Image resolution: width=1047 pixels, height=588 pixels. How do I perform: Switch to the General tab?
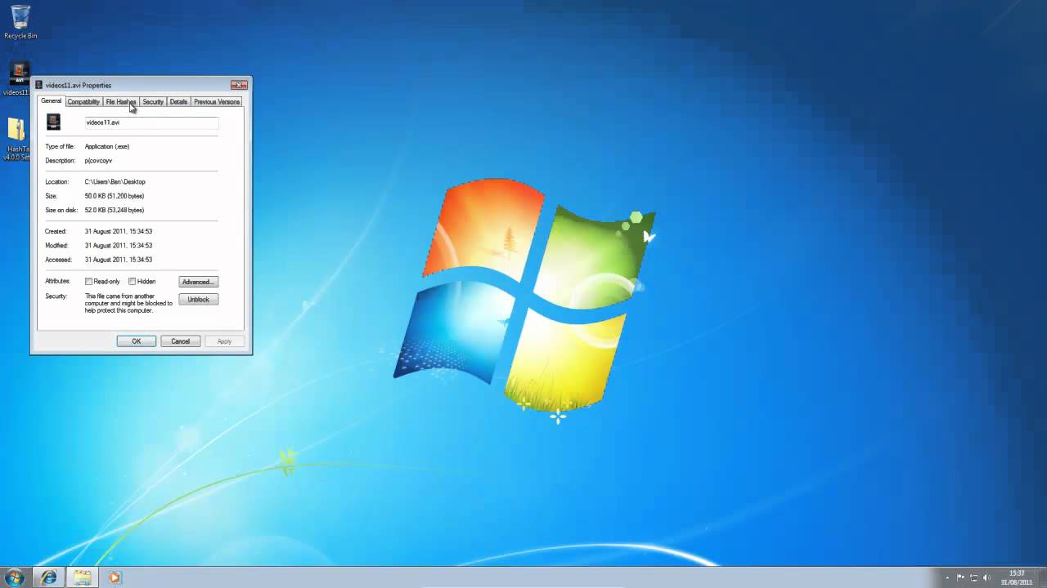point(51,101)
